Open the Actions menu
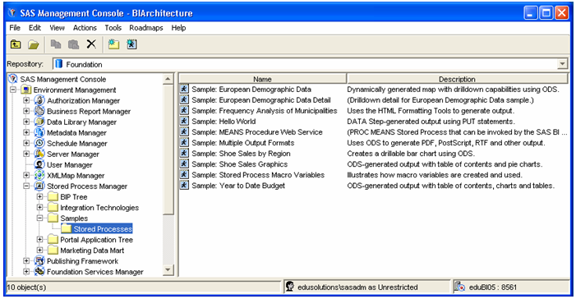 click(85, 28)
